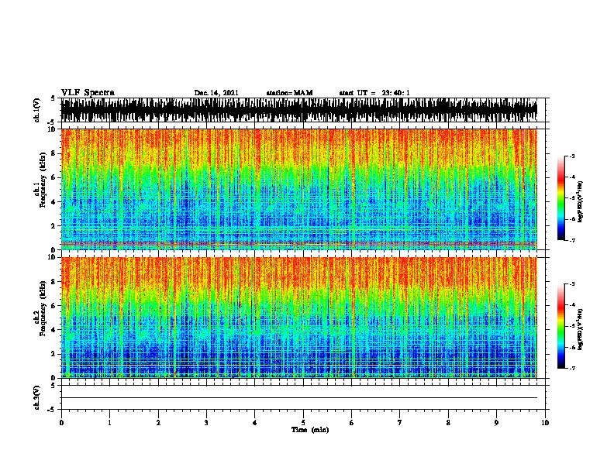Click the ch.1 voltage waveform strip
Image resolution: width=614 pixels, height=474 pixels.
pos(298,110)
